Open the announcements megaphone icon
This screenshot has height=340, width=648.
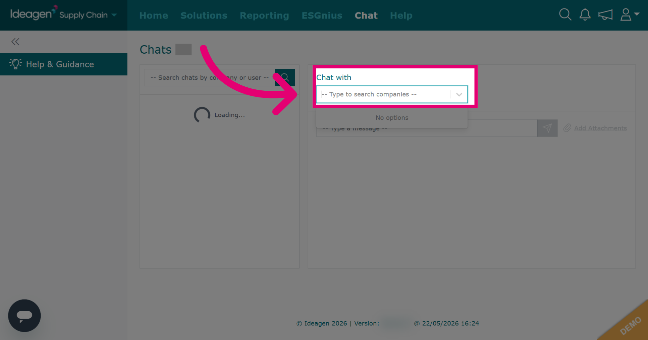point(605,15)
